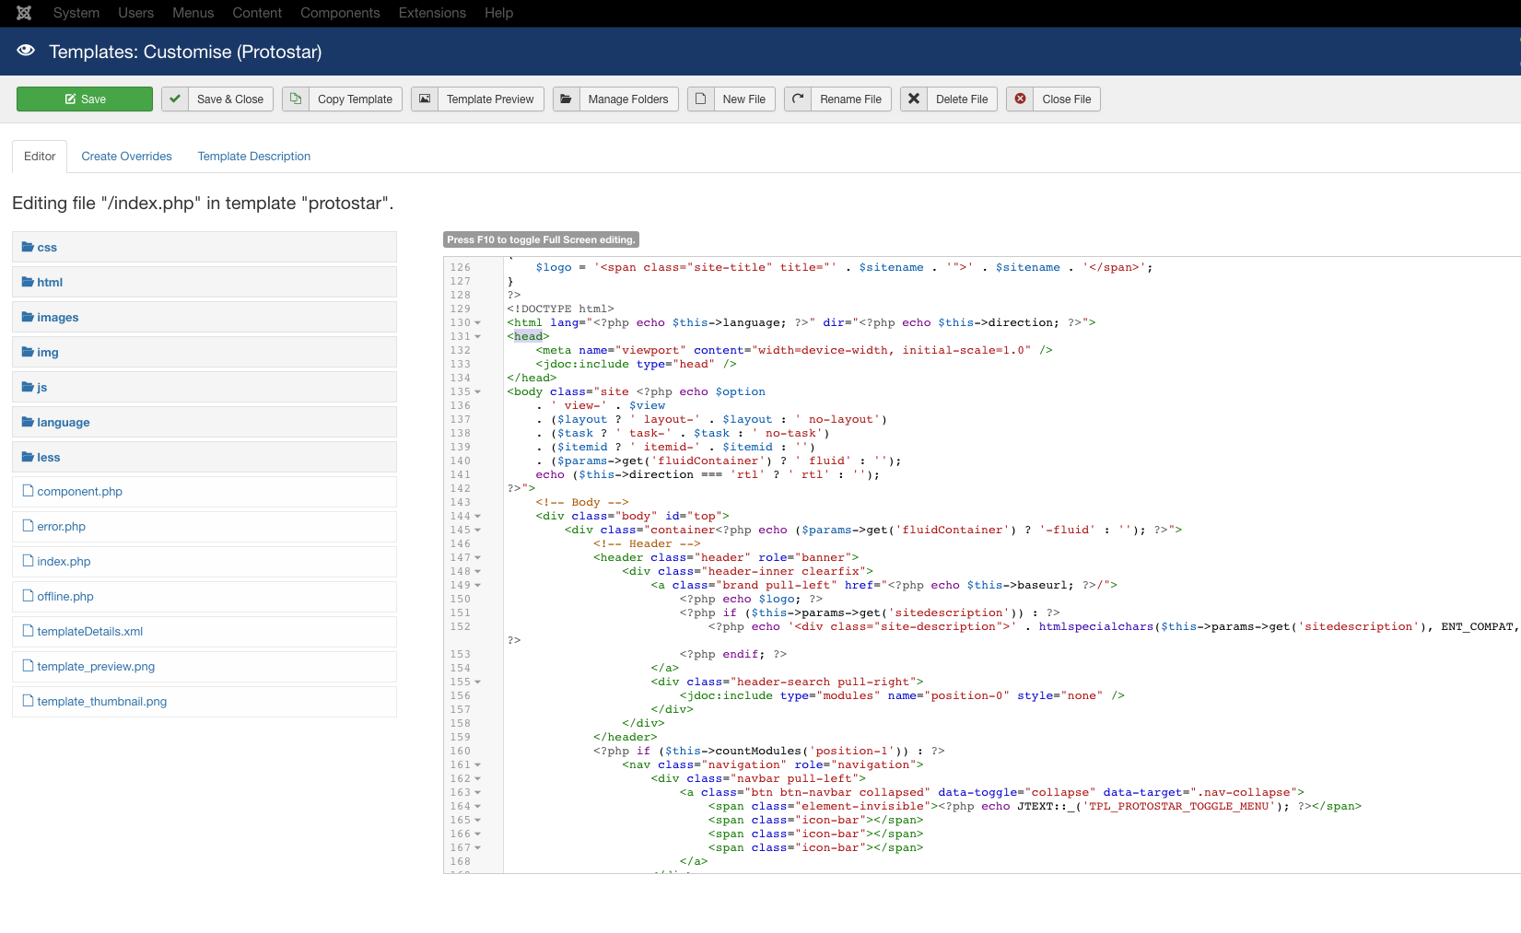Open the Users menu
Image resolution: width=1521 pixels, height=933 pixels.
[136, 13]
